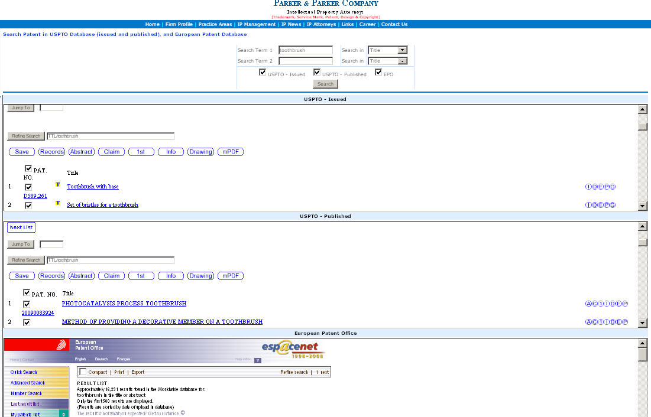The image size is (651, 417).
Task: Click the USPTO Issued panel scrollbar thumb
Action: [x=643, y=126]
